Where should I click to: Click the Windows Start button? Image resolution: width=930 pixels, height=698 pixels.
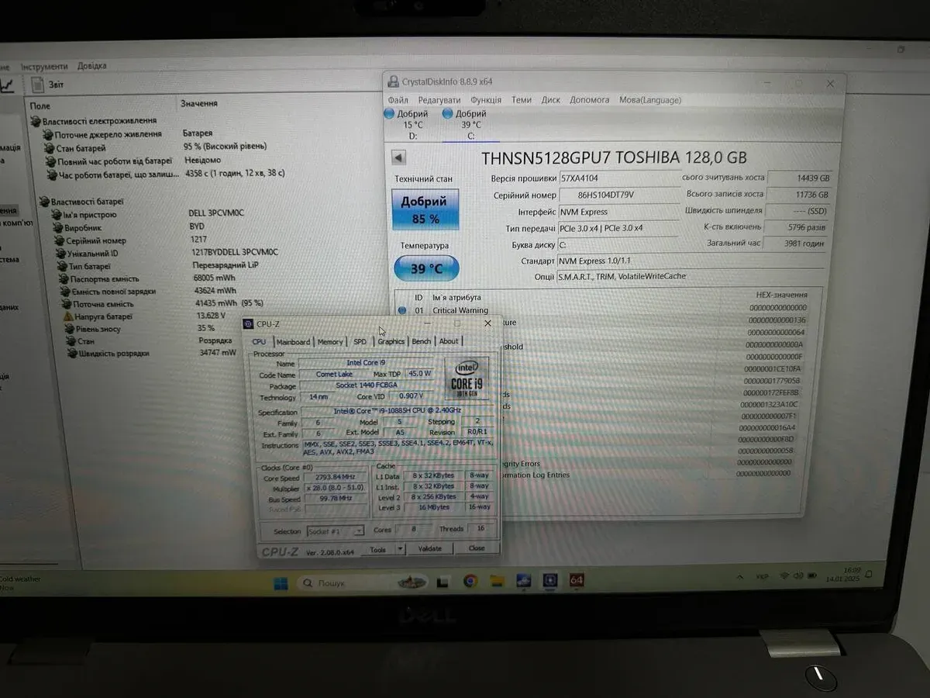tap(281, 583)
